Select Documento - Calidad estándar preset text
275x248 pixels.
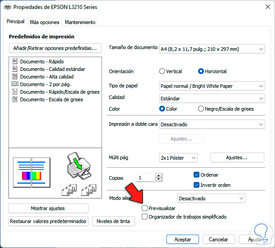coord(53,69)
